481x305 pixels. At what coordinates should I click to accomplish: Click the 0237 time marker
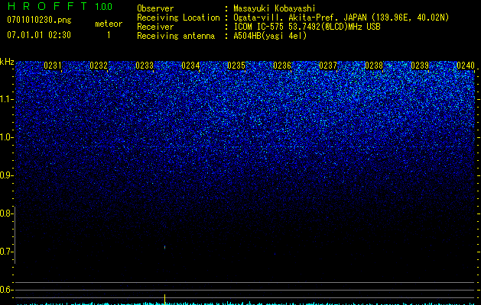coord(328,66)
